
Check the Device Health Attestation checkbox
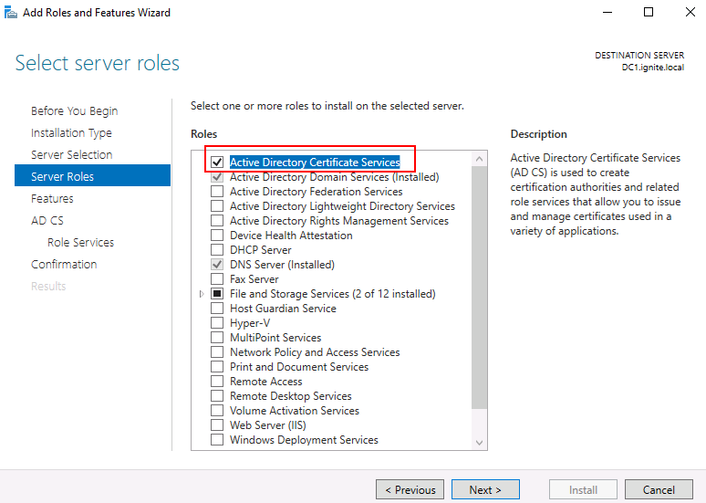click(x=217, y=236)
